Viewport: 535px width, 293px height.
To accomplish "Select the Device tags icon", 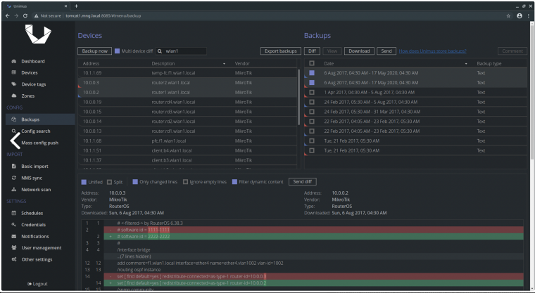I will tap(14, 84).
